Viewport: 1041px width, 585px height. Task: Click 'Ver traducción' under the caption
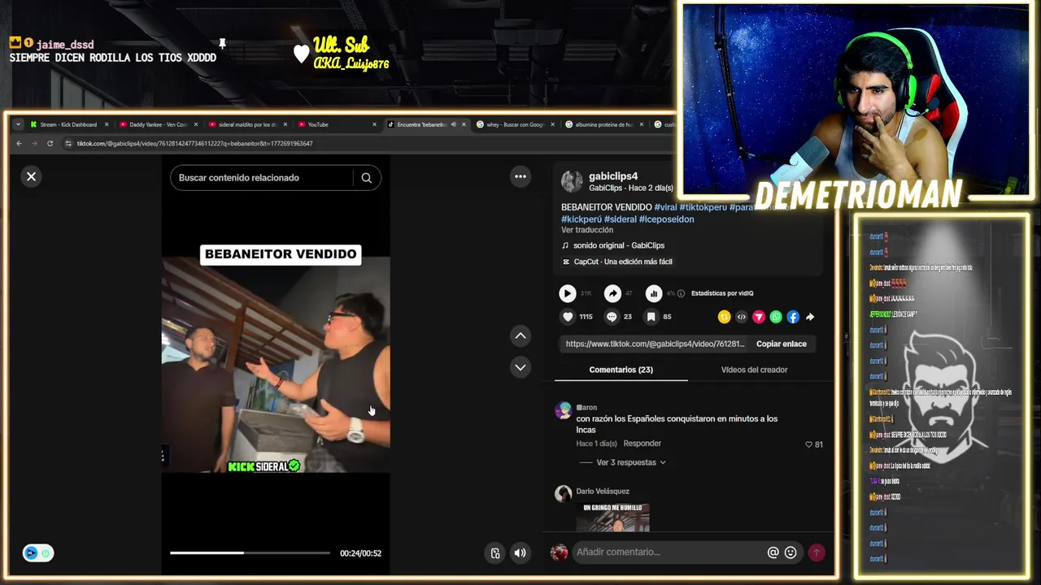click(587, 230)
